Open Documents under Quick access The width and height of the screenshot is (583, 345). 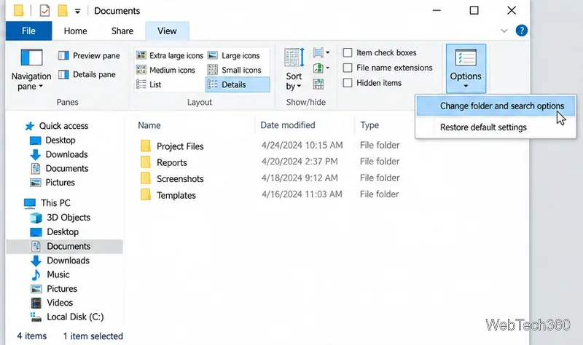pyautogui.click(x=59, y=169)
